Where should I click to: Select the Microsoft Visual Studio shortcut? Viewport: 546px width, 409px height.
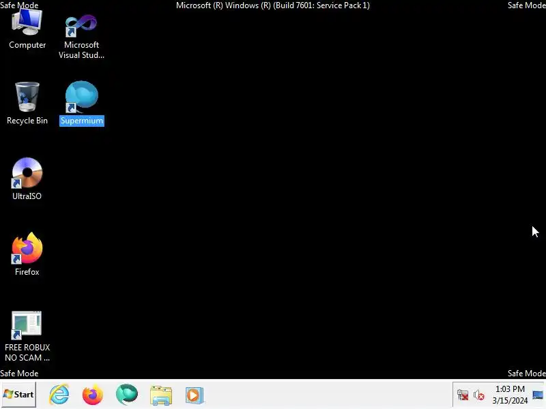pos(81,36)
